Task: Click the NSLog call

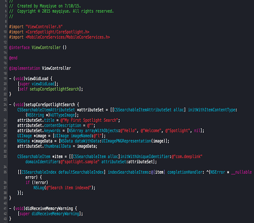Action: tap(39, 188)
